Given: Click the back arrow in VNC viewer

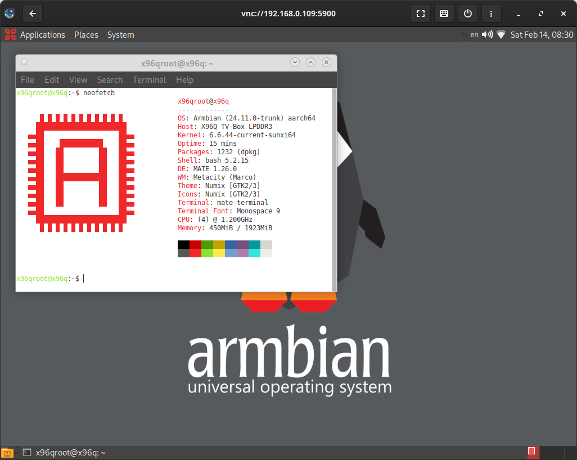Looking at the screenshot, I should pos(33,14).
